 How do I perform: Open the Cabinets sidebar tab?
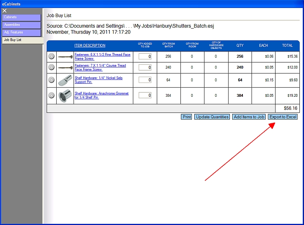[21, 18]
